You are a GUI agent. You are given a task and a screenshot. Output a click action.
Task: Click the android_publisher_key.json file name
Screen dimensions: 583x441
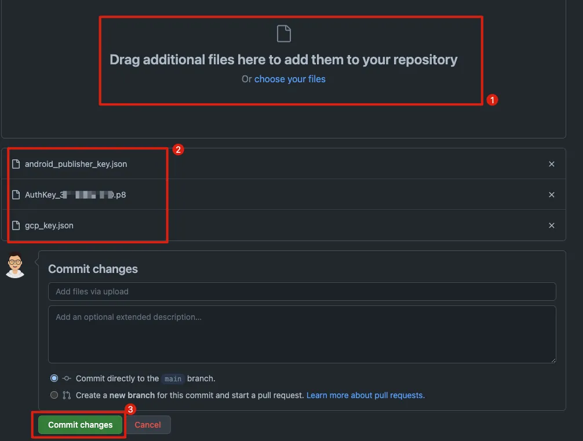tap(76, 164)
